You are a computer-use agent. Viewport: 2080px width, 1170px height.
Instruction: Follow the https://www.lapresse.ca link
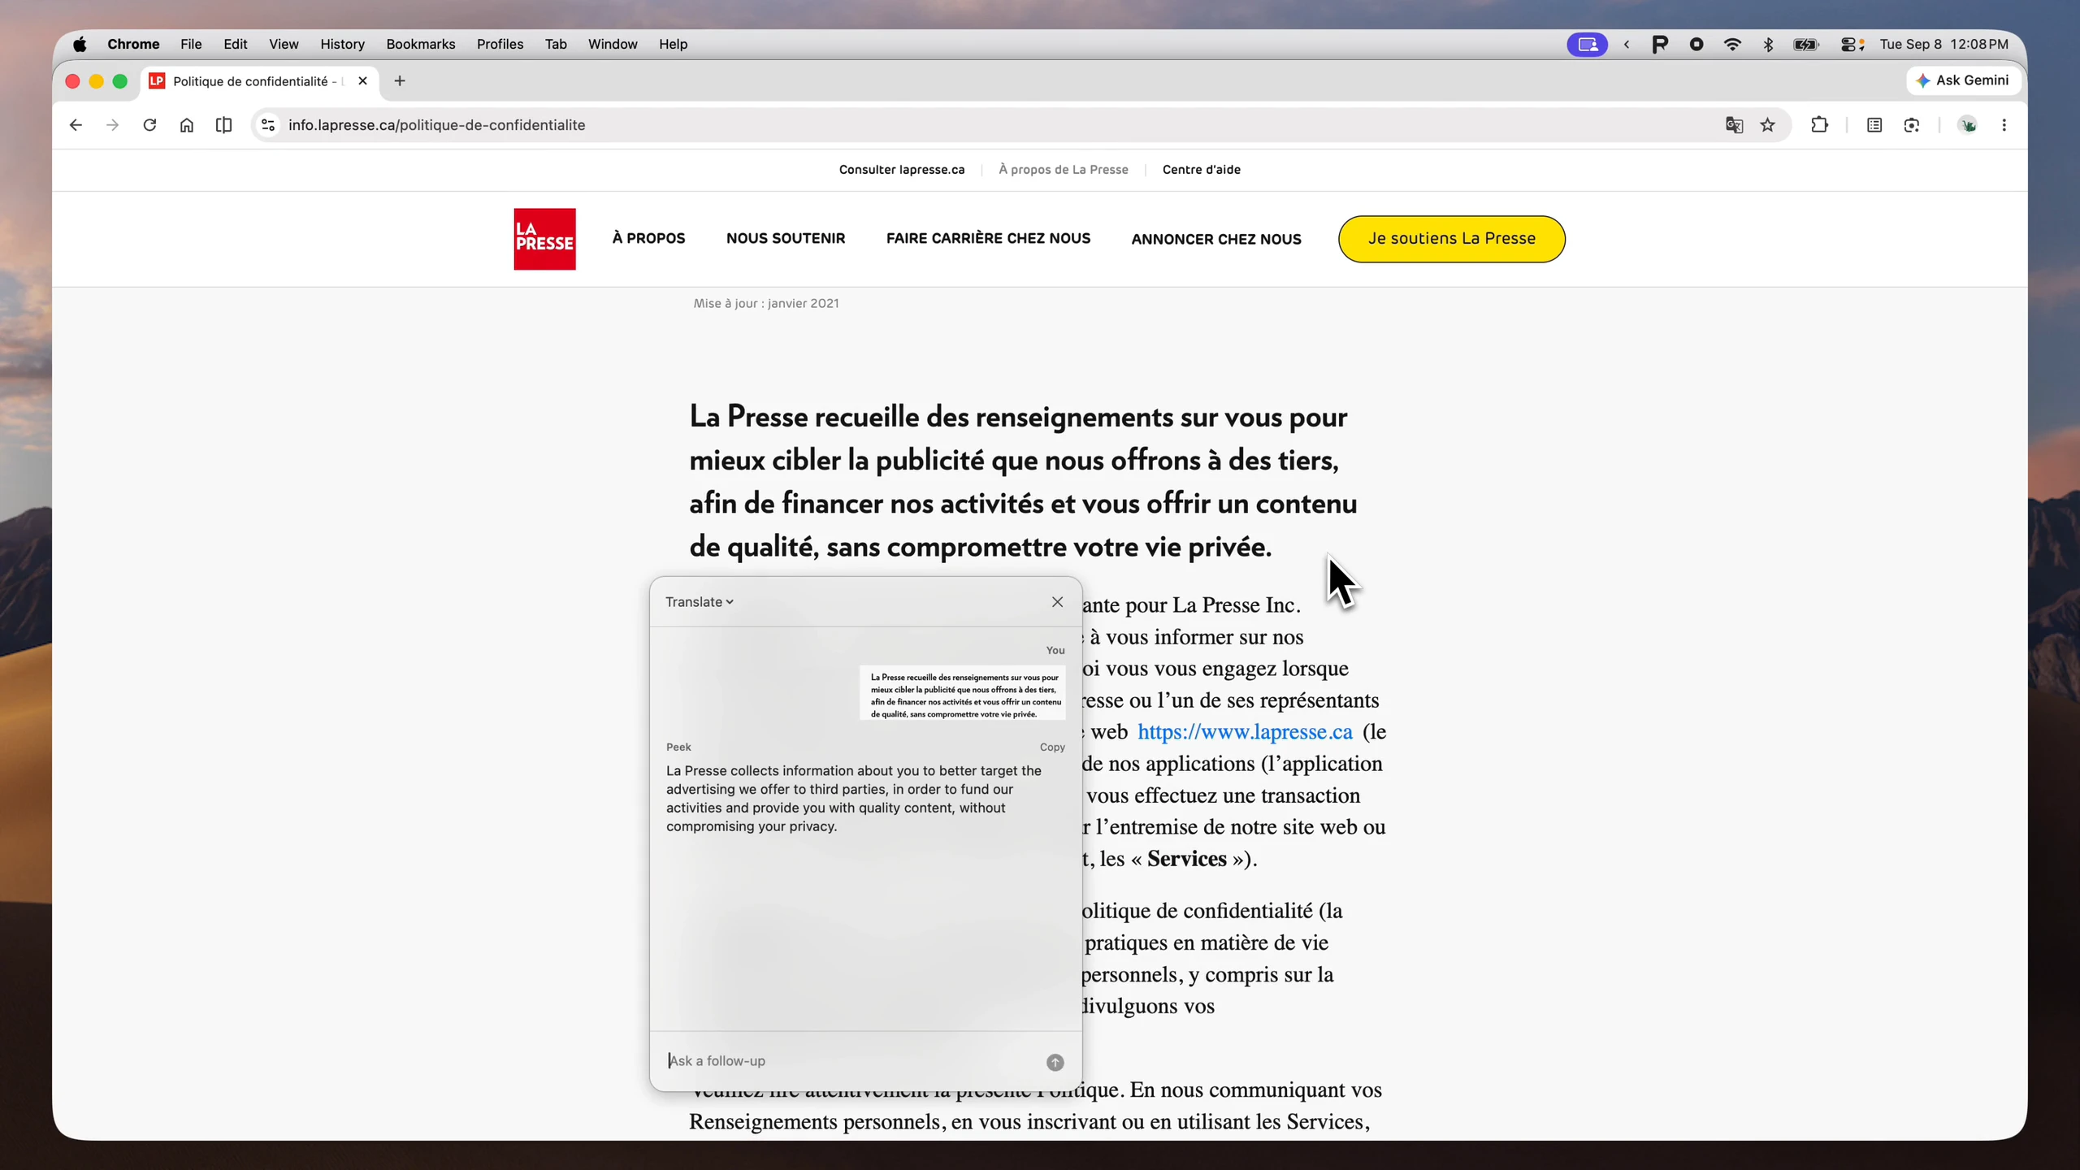coord(1245,732)
